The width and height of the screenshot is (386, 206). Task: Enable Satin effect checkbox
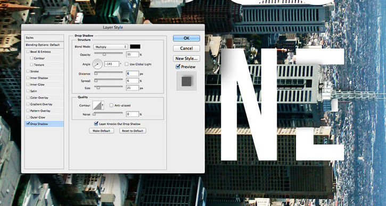(x=28, y=91)
